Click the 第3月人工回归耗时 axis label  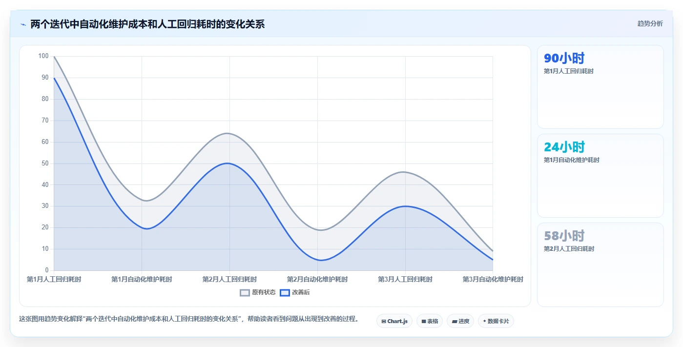click(x=405, y=279)
